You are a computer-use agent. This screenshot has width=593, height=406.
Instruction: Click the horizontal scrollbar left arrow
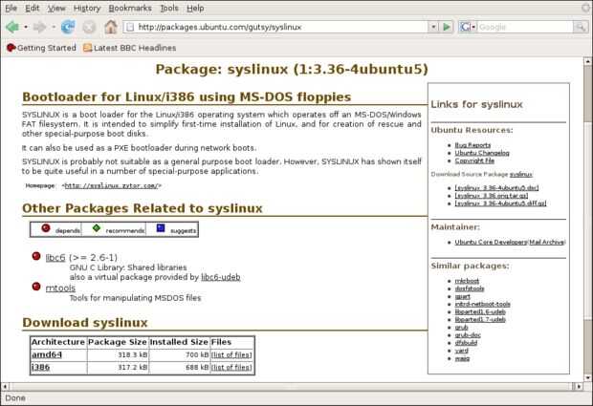click(x=5, y=386)
